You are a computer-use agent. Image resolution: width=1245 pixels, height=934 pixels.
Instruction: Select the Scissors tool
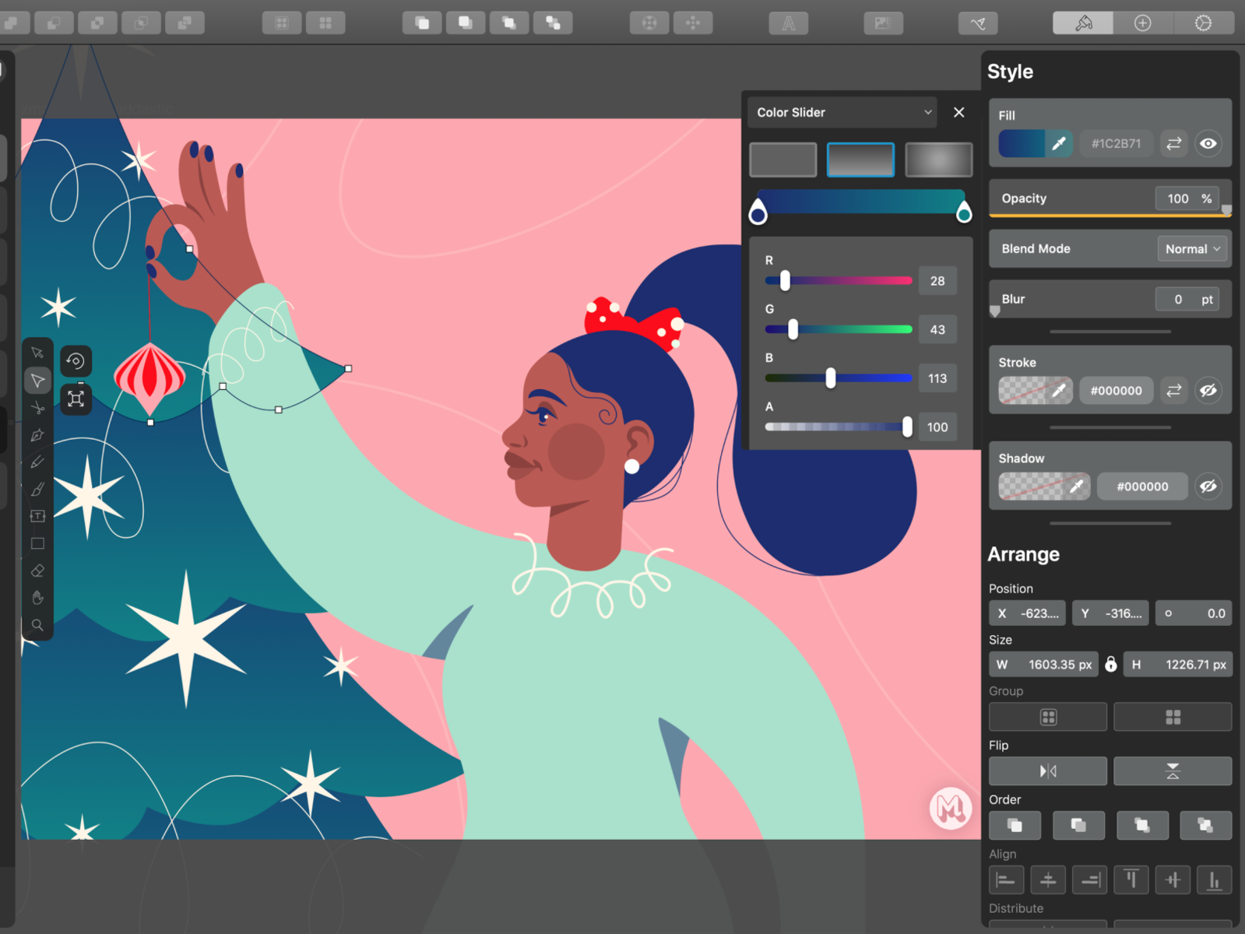pos(37,408)
